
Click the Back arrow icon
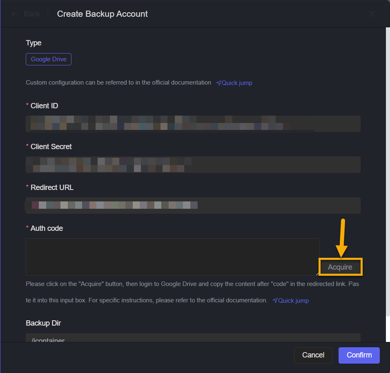(15, 14)
